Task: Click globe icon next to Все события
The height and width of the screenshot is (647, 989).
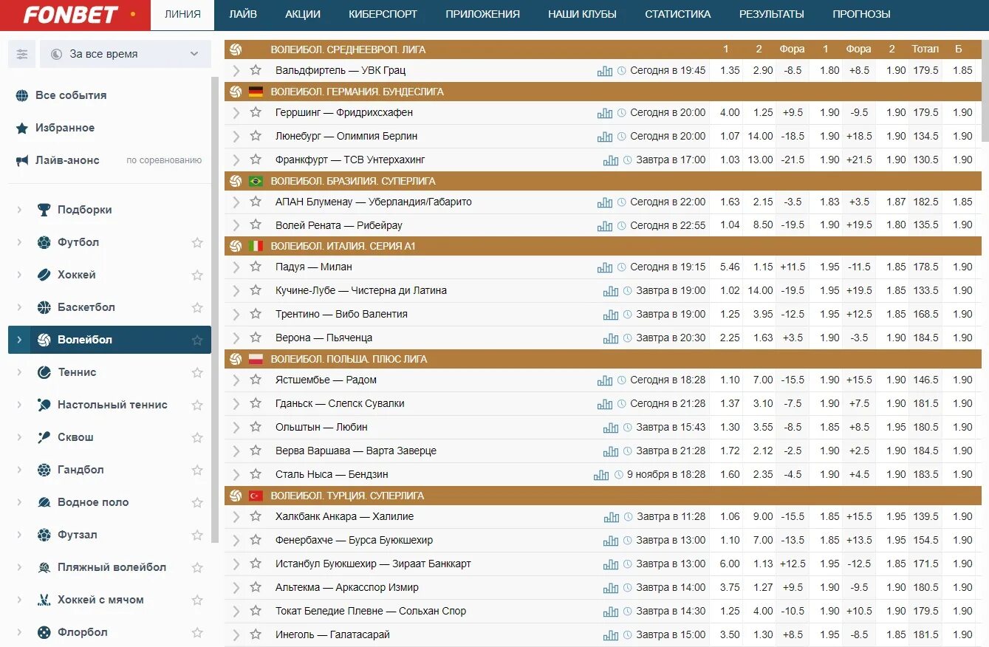Action: [22, 95]
